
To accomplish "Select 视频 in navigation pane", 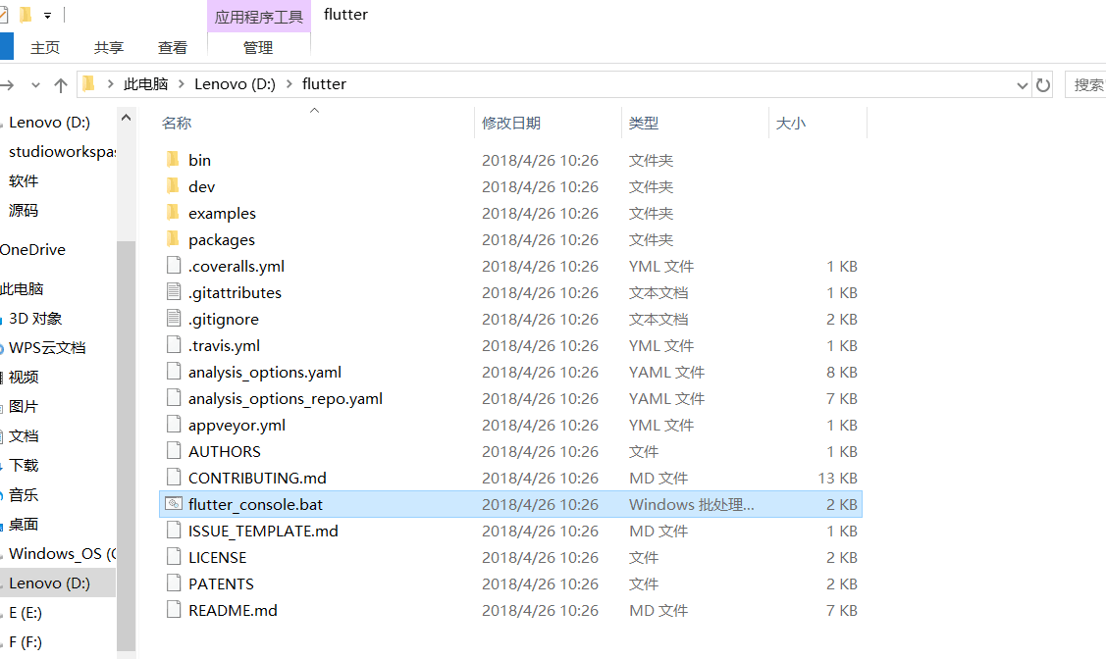I will 24,378.
